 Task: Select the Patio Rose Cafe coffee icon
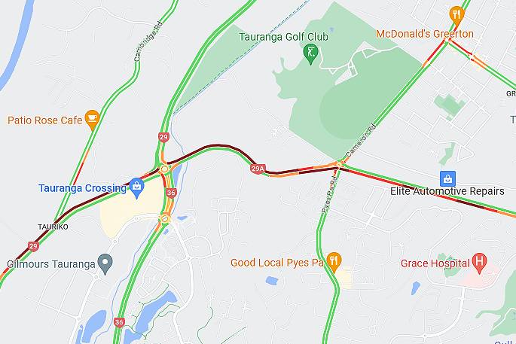92,120
